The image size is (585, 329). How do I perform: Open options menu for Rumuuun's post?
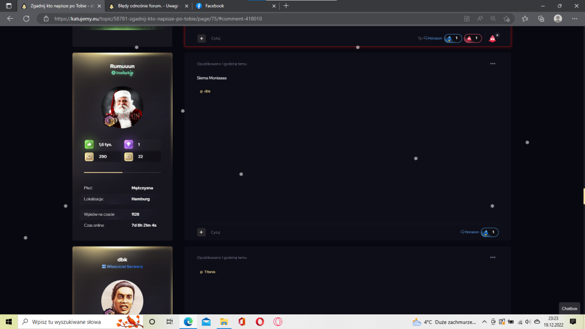[493, 64]
